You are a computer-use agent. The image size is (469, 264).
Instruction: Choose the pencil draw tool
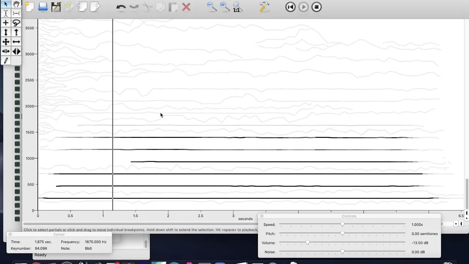tap(6, 61)
